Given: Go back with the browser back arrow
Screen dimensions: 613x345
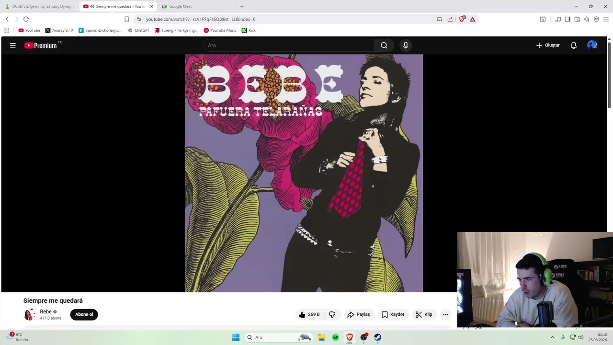Looking at the screenshot, I should (x=7, y=19).
